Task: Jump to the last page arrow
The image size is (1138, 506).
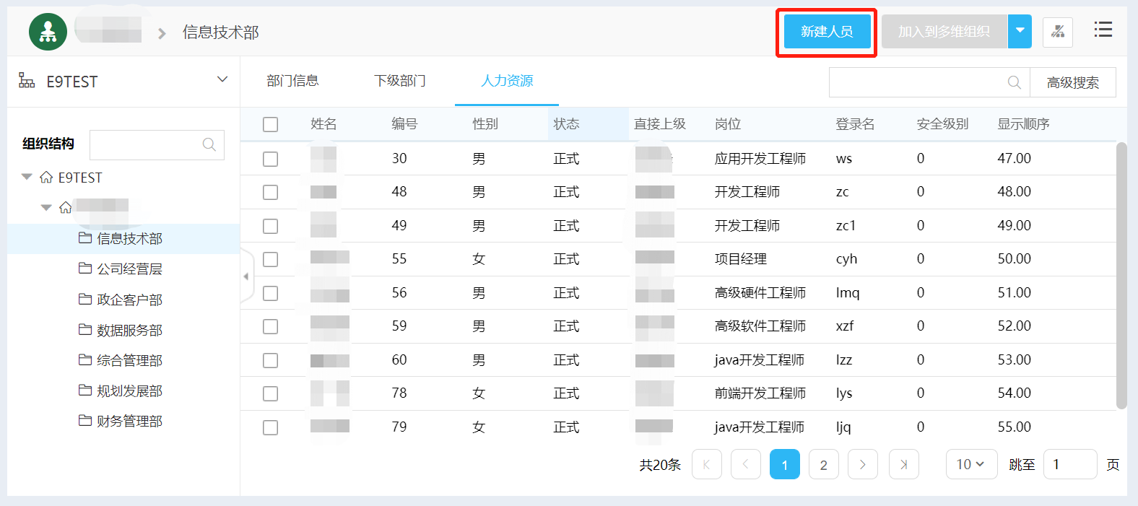Action: 904,464
